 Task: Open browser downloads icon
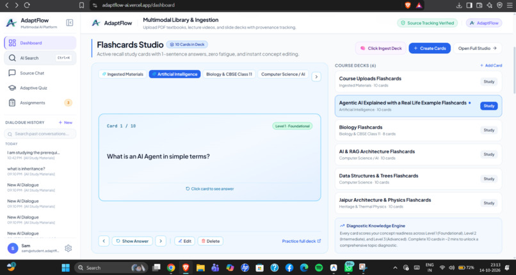coord(459,5)
